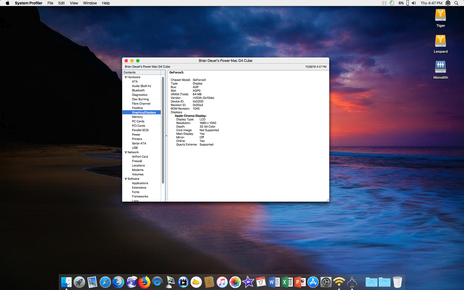
Task: Open Calendar icon showing 17
Action: [261, 282]
